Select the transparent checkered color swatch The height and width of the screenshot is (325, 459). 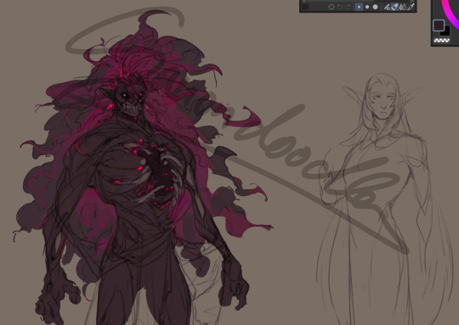(x=442, y=41)
